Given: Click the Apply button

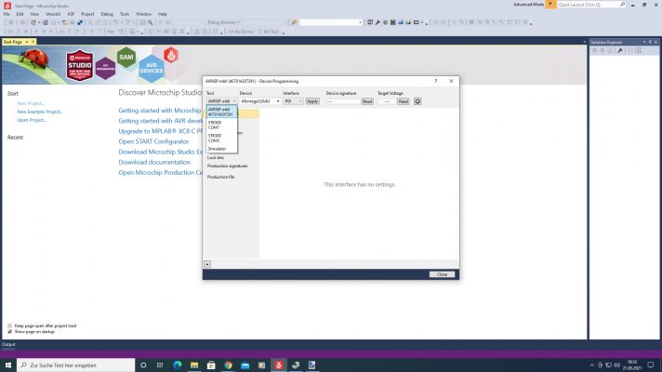Looking at the screenshot, I should (312, 101).
